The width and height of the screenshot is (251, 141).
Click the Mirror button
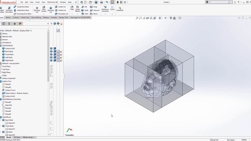click(94, 14)
